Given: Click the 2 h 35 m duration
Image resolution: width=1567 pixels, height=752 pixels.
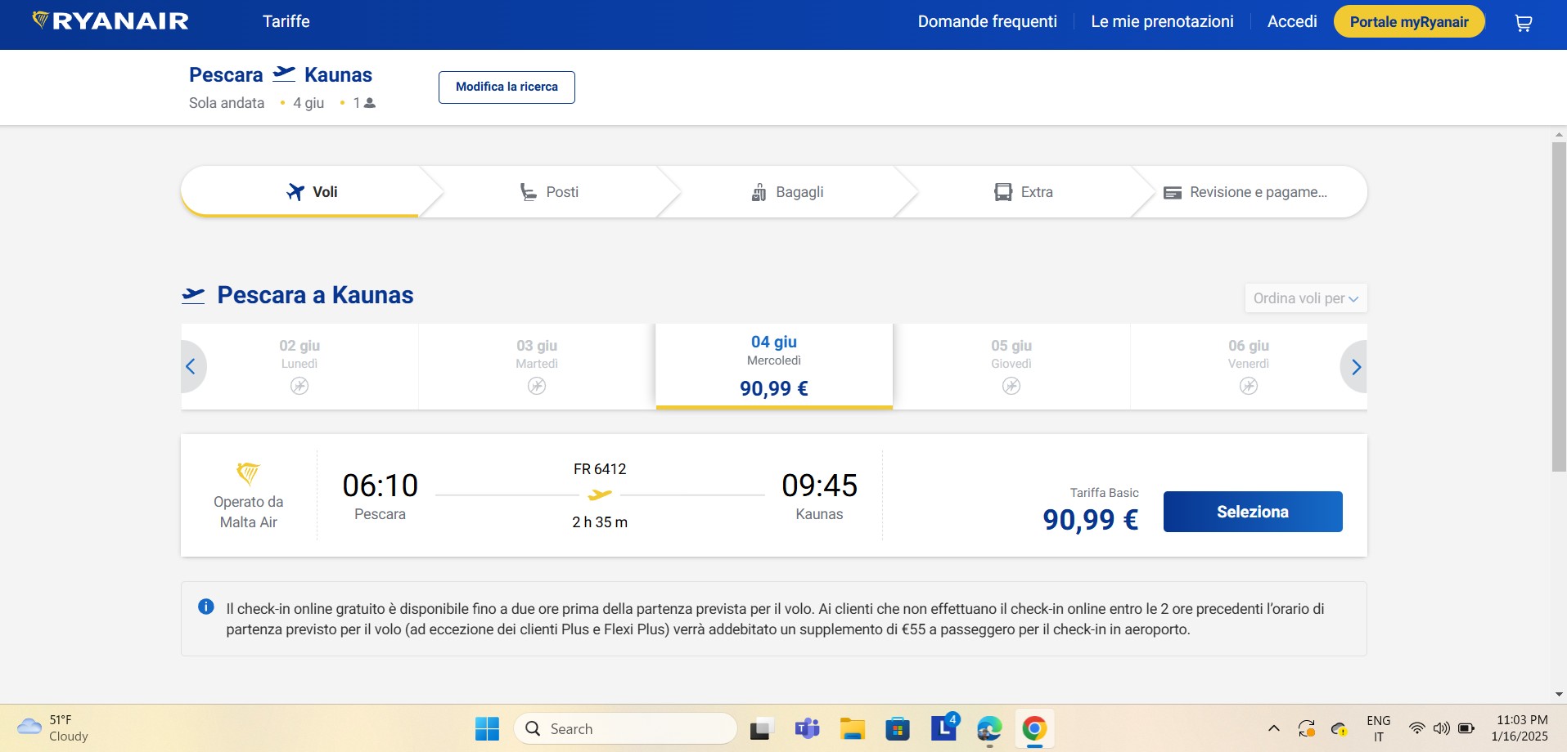Looking at the screenshot, I should pyautogui.click(x=600, y=522).
